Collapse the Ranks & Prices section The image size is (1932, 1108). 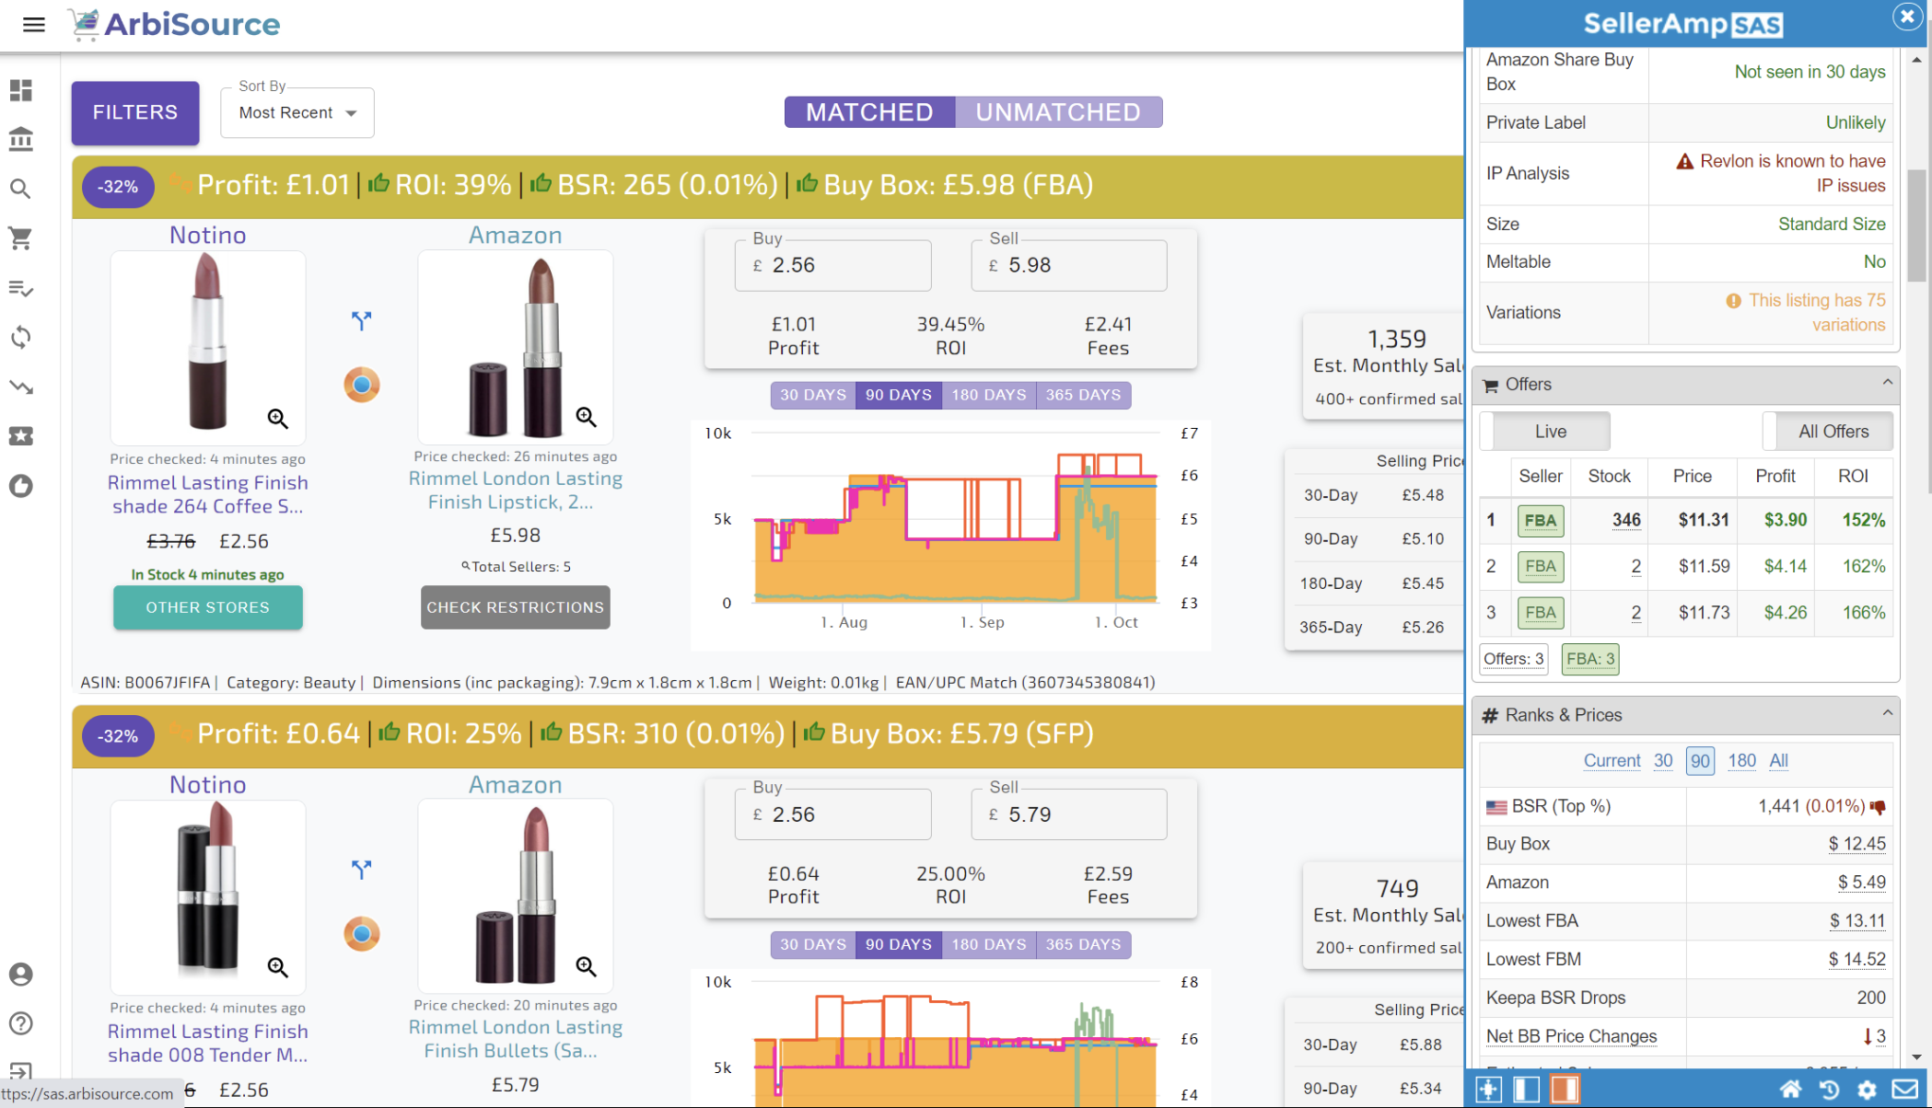(x=1888, y=713)
